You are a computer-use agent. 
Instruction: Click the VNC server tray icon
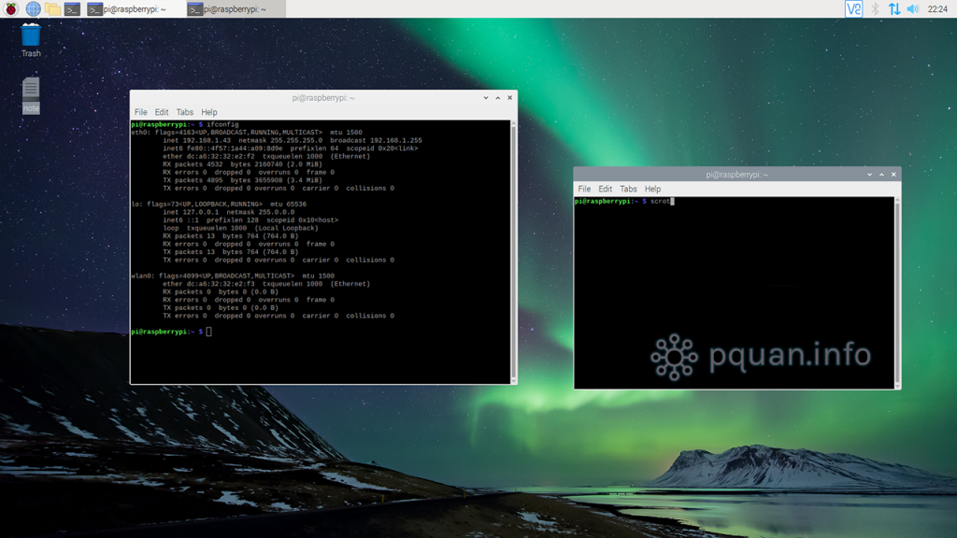point(853,9)
